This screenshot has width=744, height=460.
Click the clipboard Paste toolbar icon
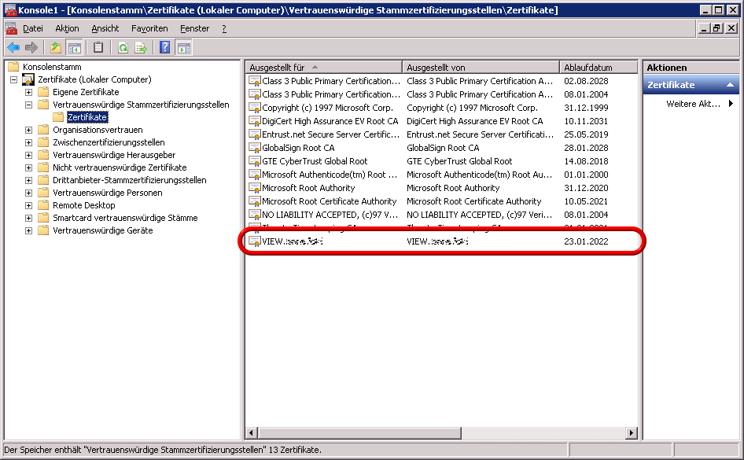click(98, 48)
